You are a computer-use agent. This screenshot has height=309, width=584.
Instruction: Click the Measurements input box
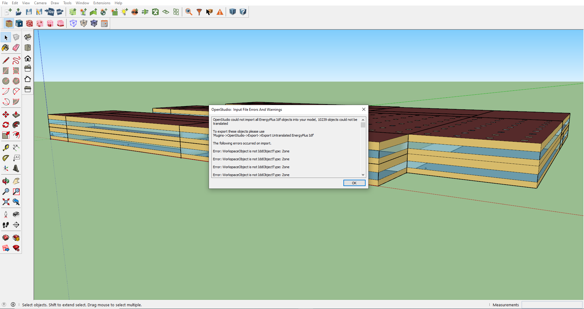pyautogui.click(x=551, y=305)
